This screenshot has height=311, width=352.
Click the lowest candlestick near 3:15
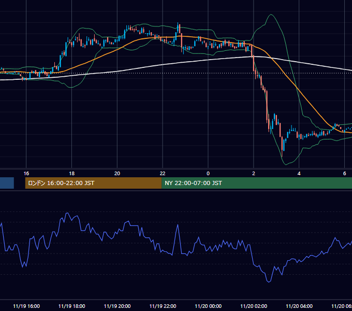pyautogui.click(x=282, y=146)
